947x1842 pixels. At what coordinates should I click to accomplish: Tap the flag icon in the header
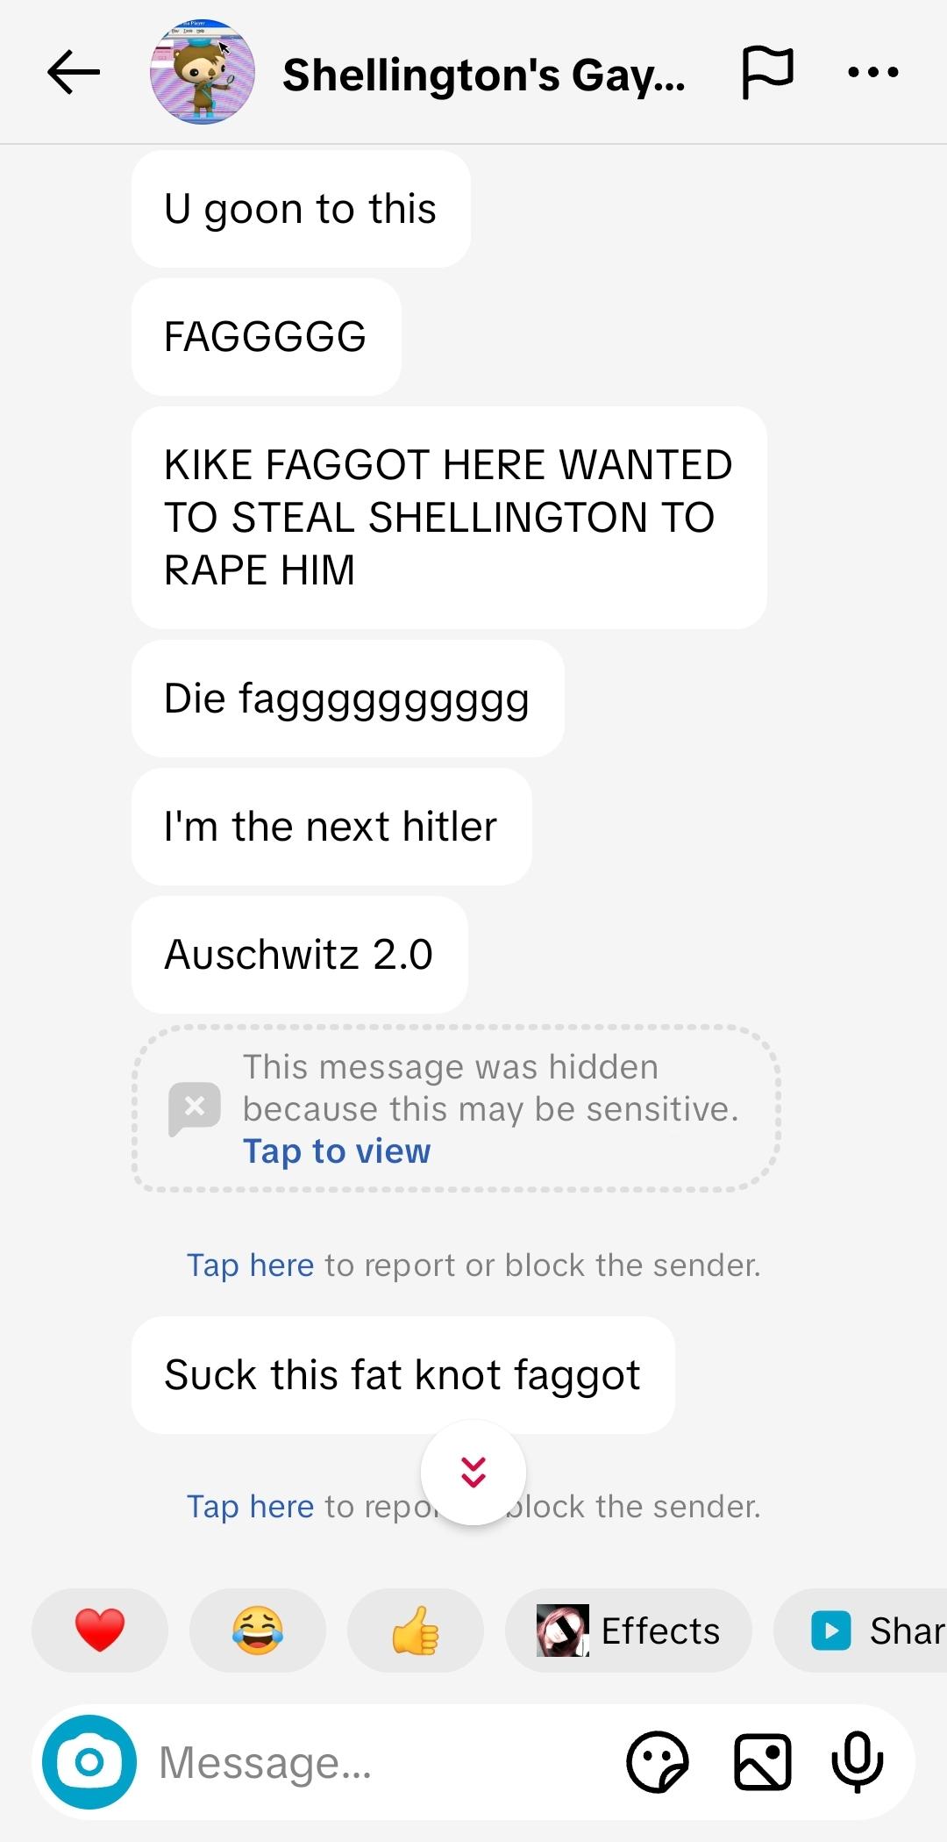pos(768,72)
